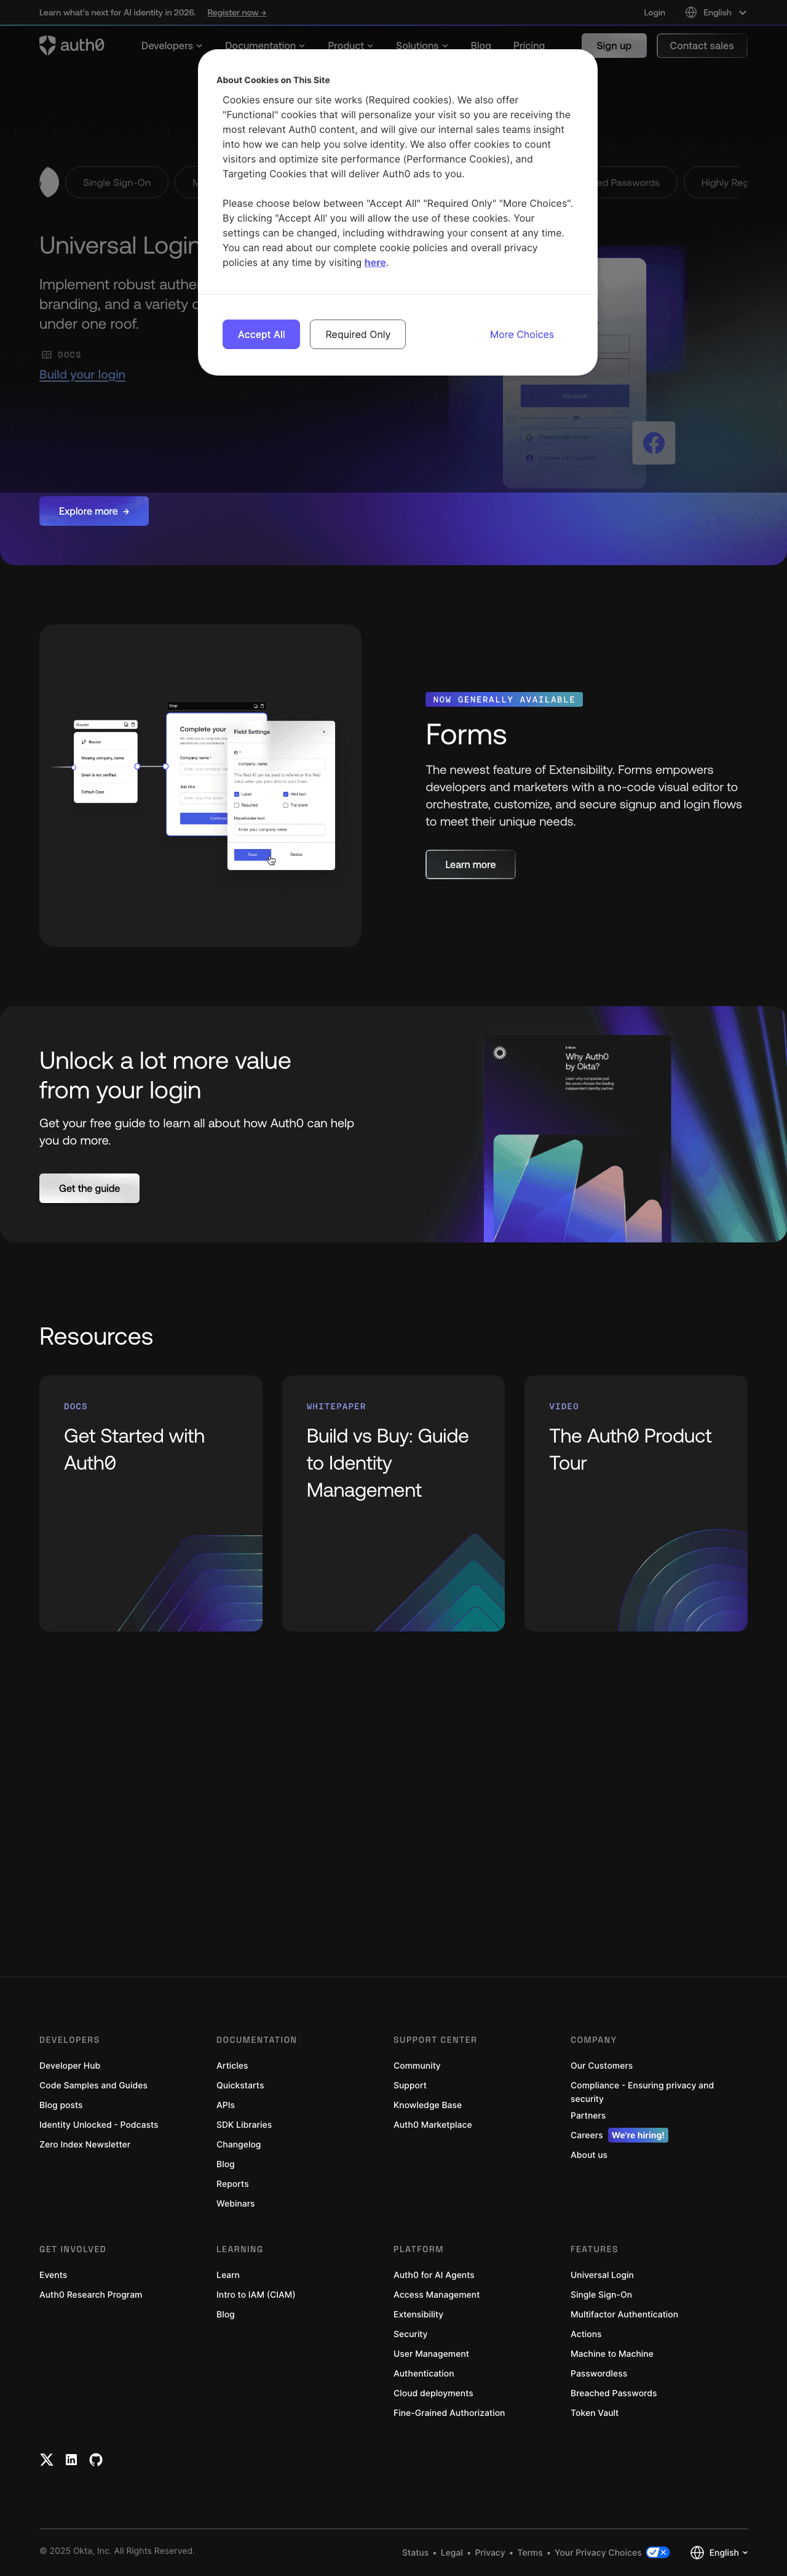Open More Choices for cookies

click(x=521, y=335)
